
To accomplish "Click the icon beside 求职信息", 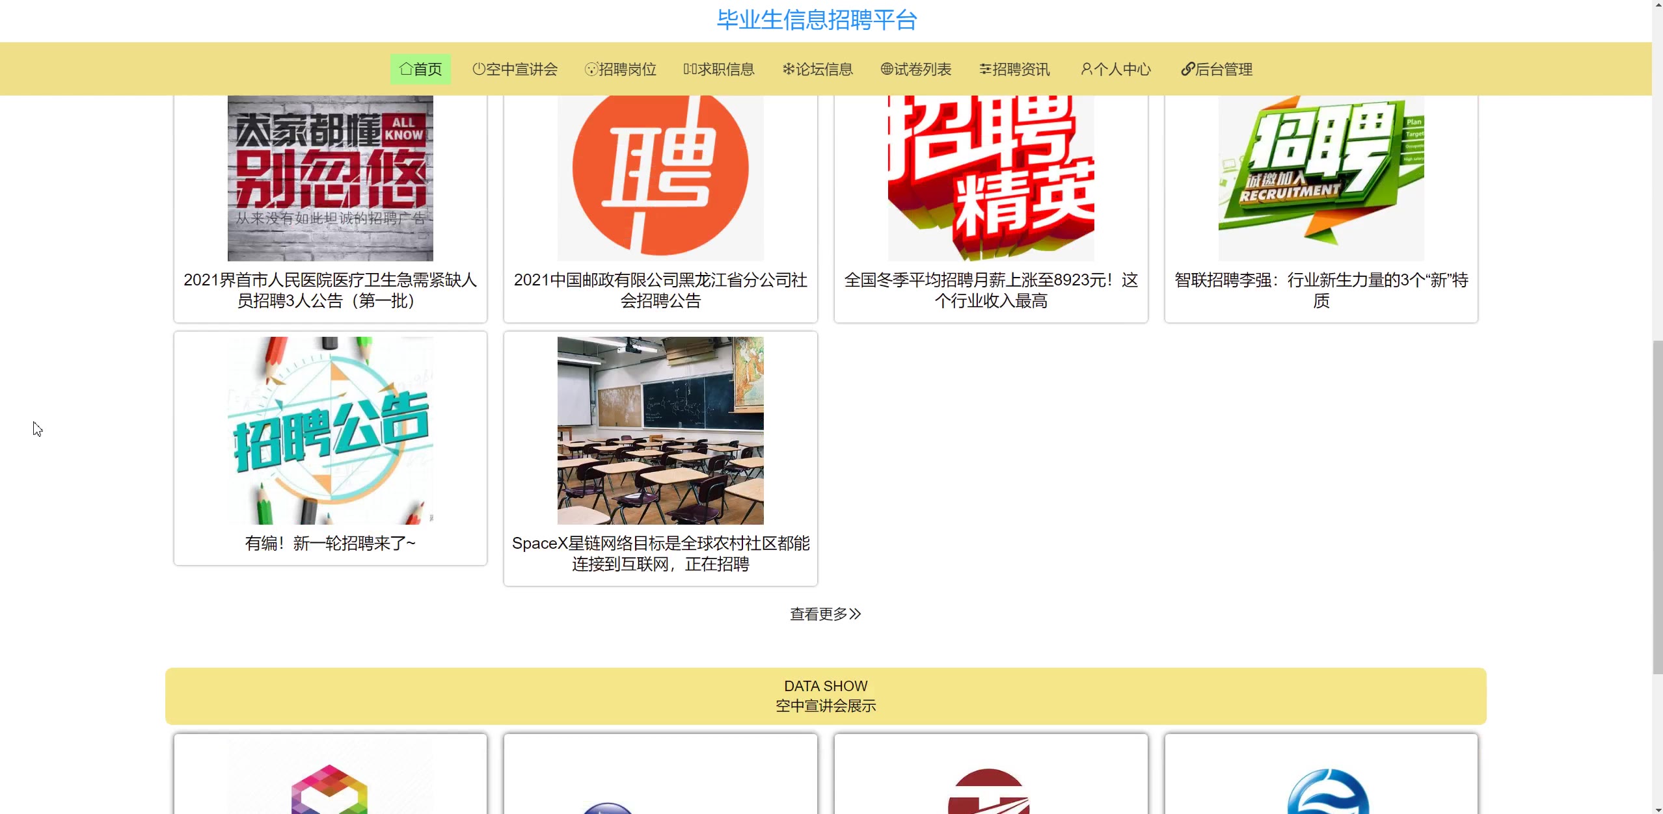I will pyautogui.click(x=690, y=69).
